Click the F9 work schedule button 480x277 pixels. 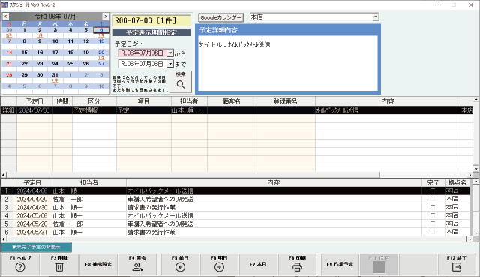click(340, 264)
